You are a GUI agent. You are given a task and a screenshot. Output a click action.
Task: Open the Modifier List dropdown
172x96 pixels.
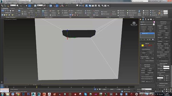tap(154, 24)
